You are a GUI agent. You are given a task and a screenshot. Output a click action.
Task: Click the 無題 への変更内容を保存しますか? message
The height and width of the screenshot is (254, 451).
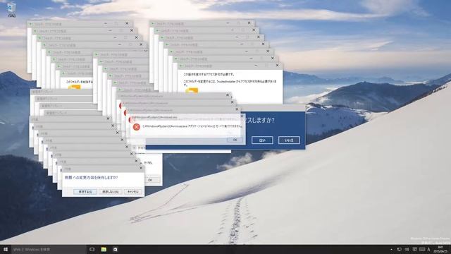pos(91,178)
